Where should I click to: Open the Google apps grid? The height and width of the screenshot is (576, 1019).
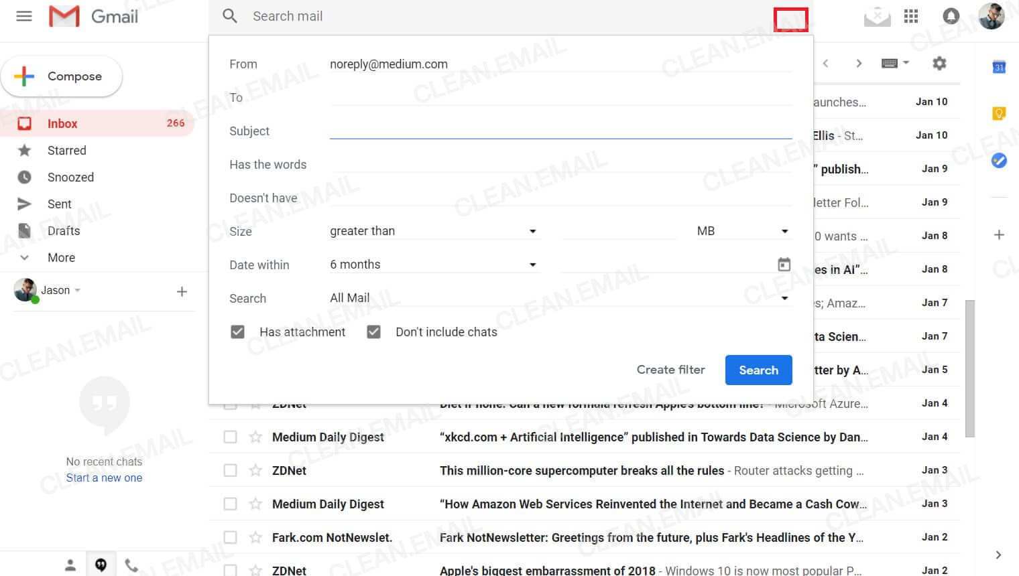click(911, 16)
